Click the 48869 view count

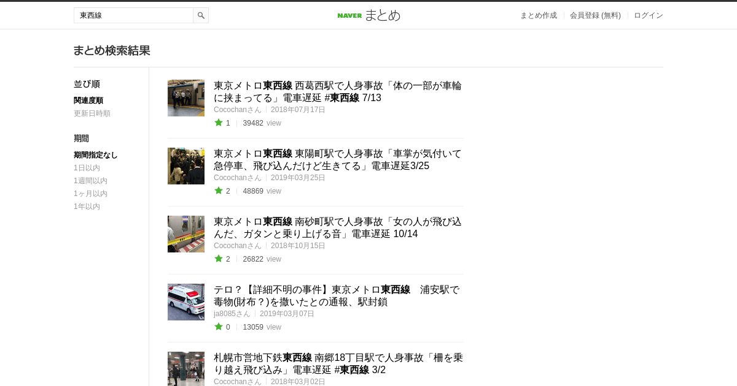point(253,191)
